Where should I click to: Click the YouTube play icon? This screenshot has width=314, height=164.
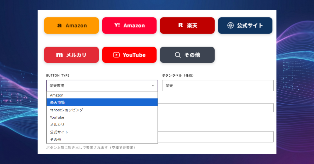tap(116, 55)
